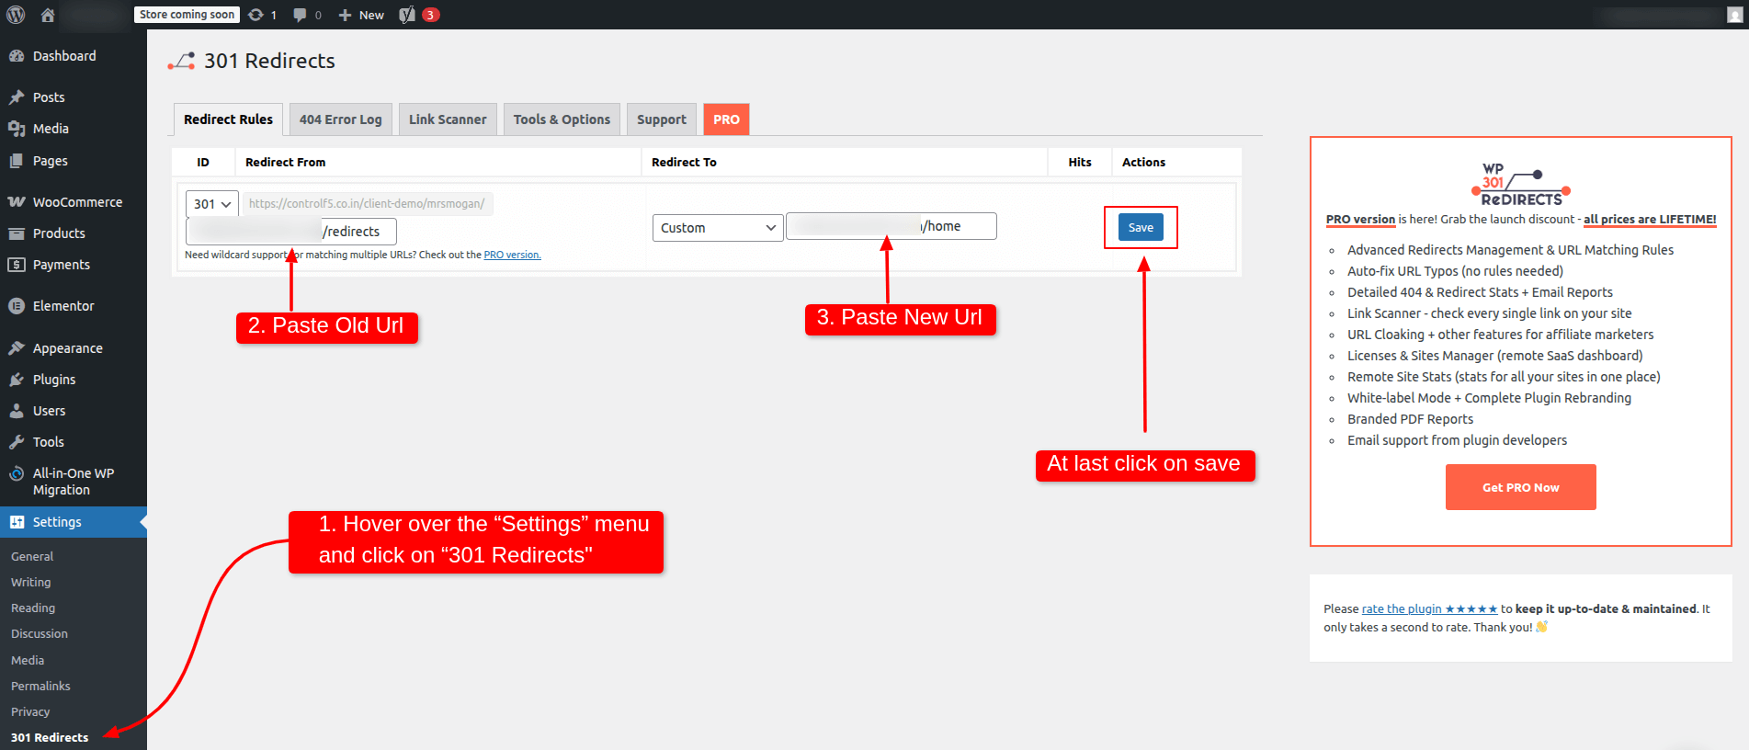This screenshot has height=750, width=1749.
Task: Click the Plugins plug icon
Action: [17, 380]
